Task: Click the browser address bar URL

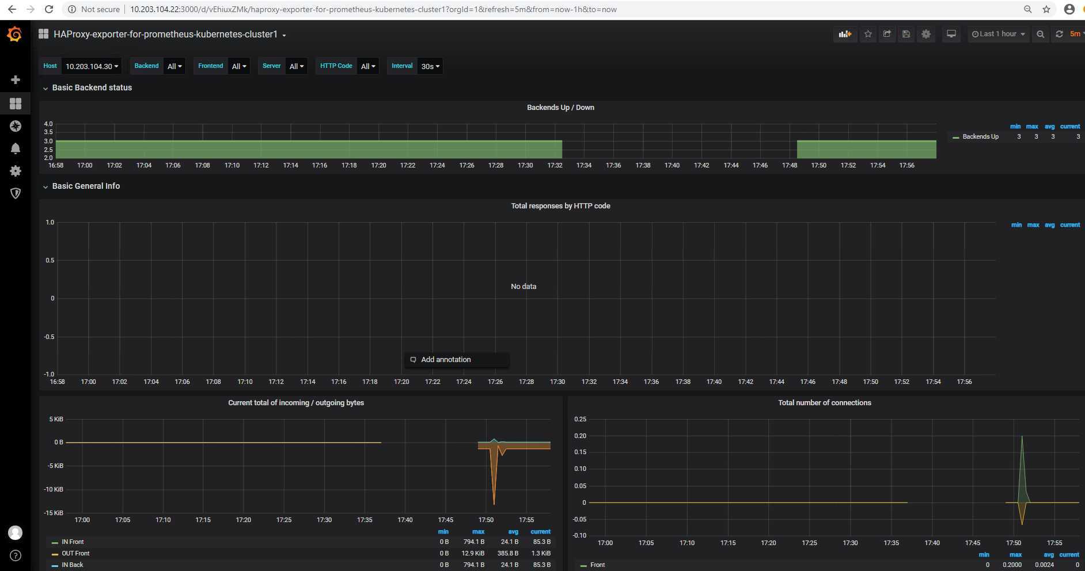Action: [x=373, y=9]
